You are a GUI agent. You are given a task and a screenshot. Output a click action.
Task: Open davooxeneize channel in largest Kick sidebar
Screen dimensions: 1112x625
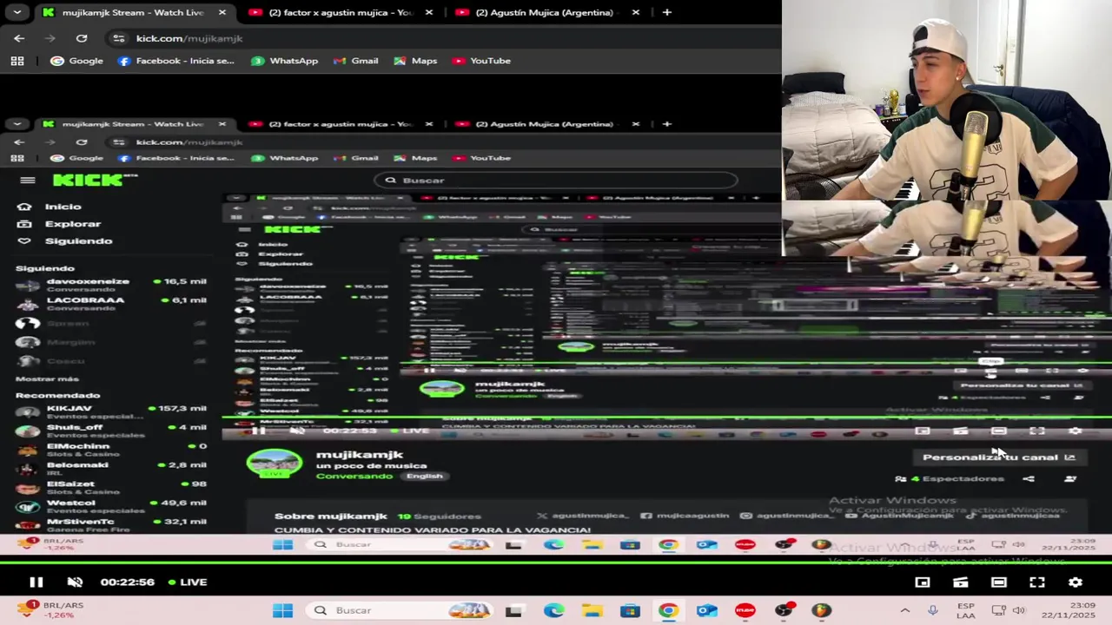pyautogui.click(x=111, y=285)
